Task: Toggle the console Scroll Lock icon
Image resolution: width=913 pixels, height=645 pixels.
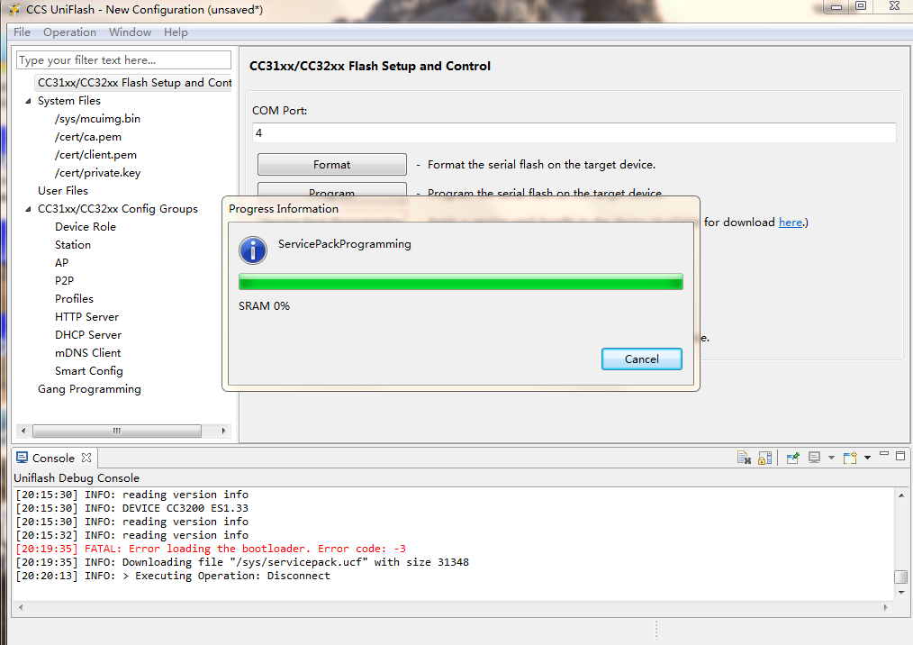Action: tap(765, 458)
